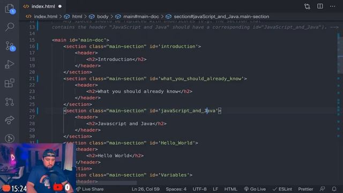Open the Run and Debug view

[x=10, y=64]
